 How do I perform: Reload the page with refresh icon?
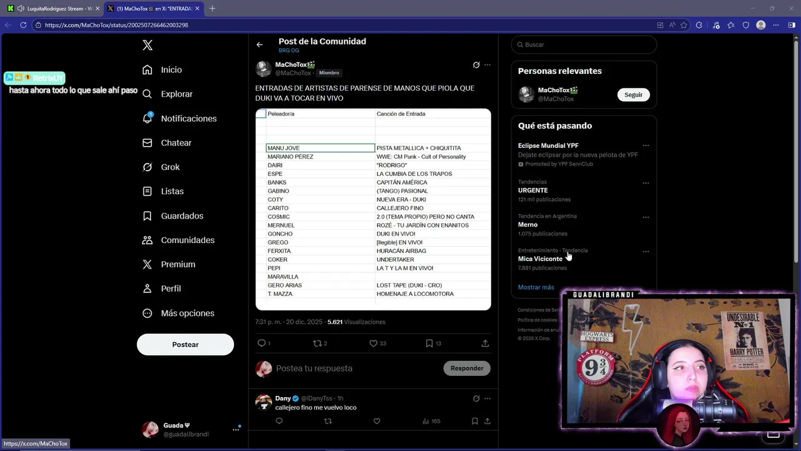(23, 25)
